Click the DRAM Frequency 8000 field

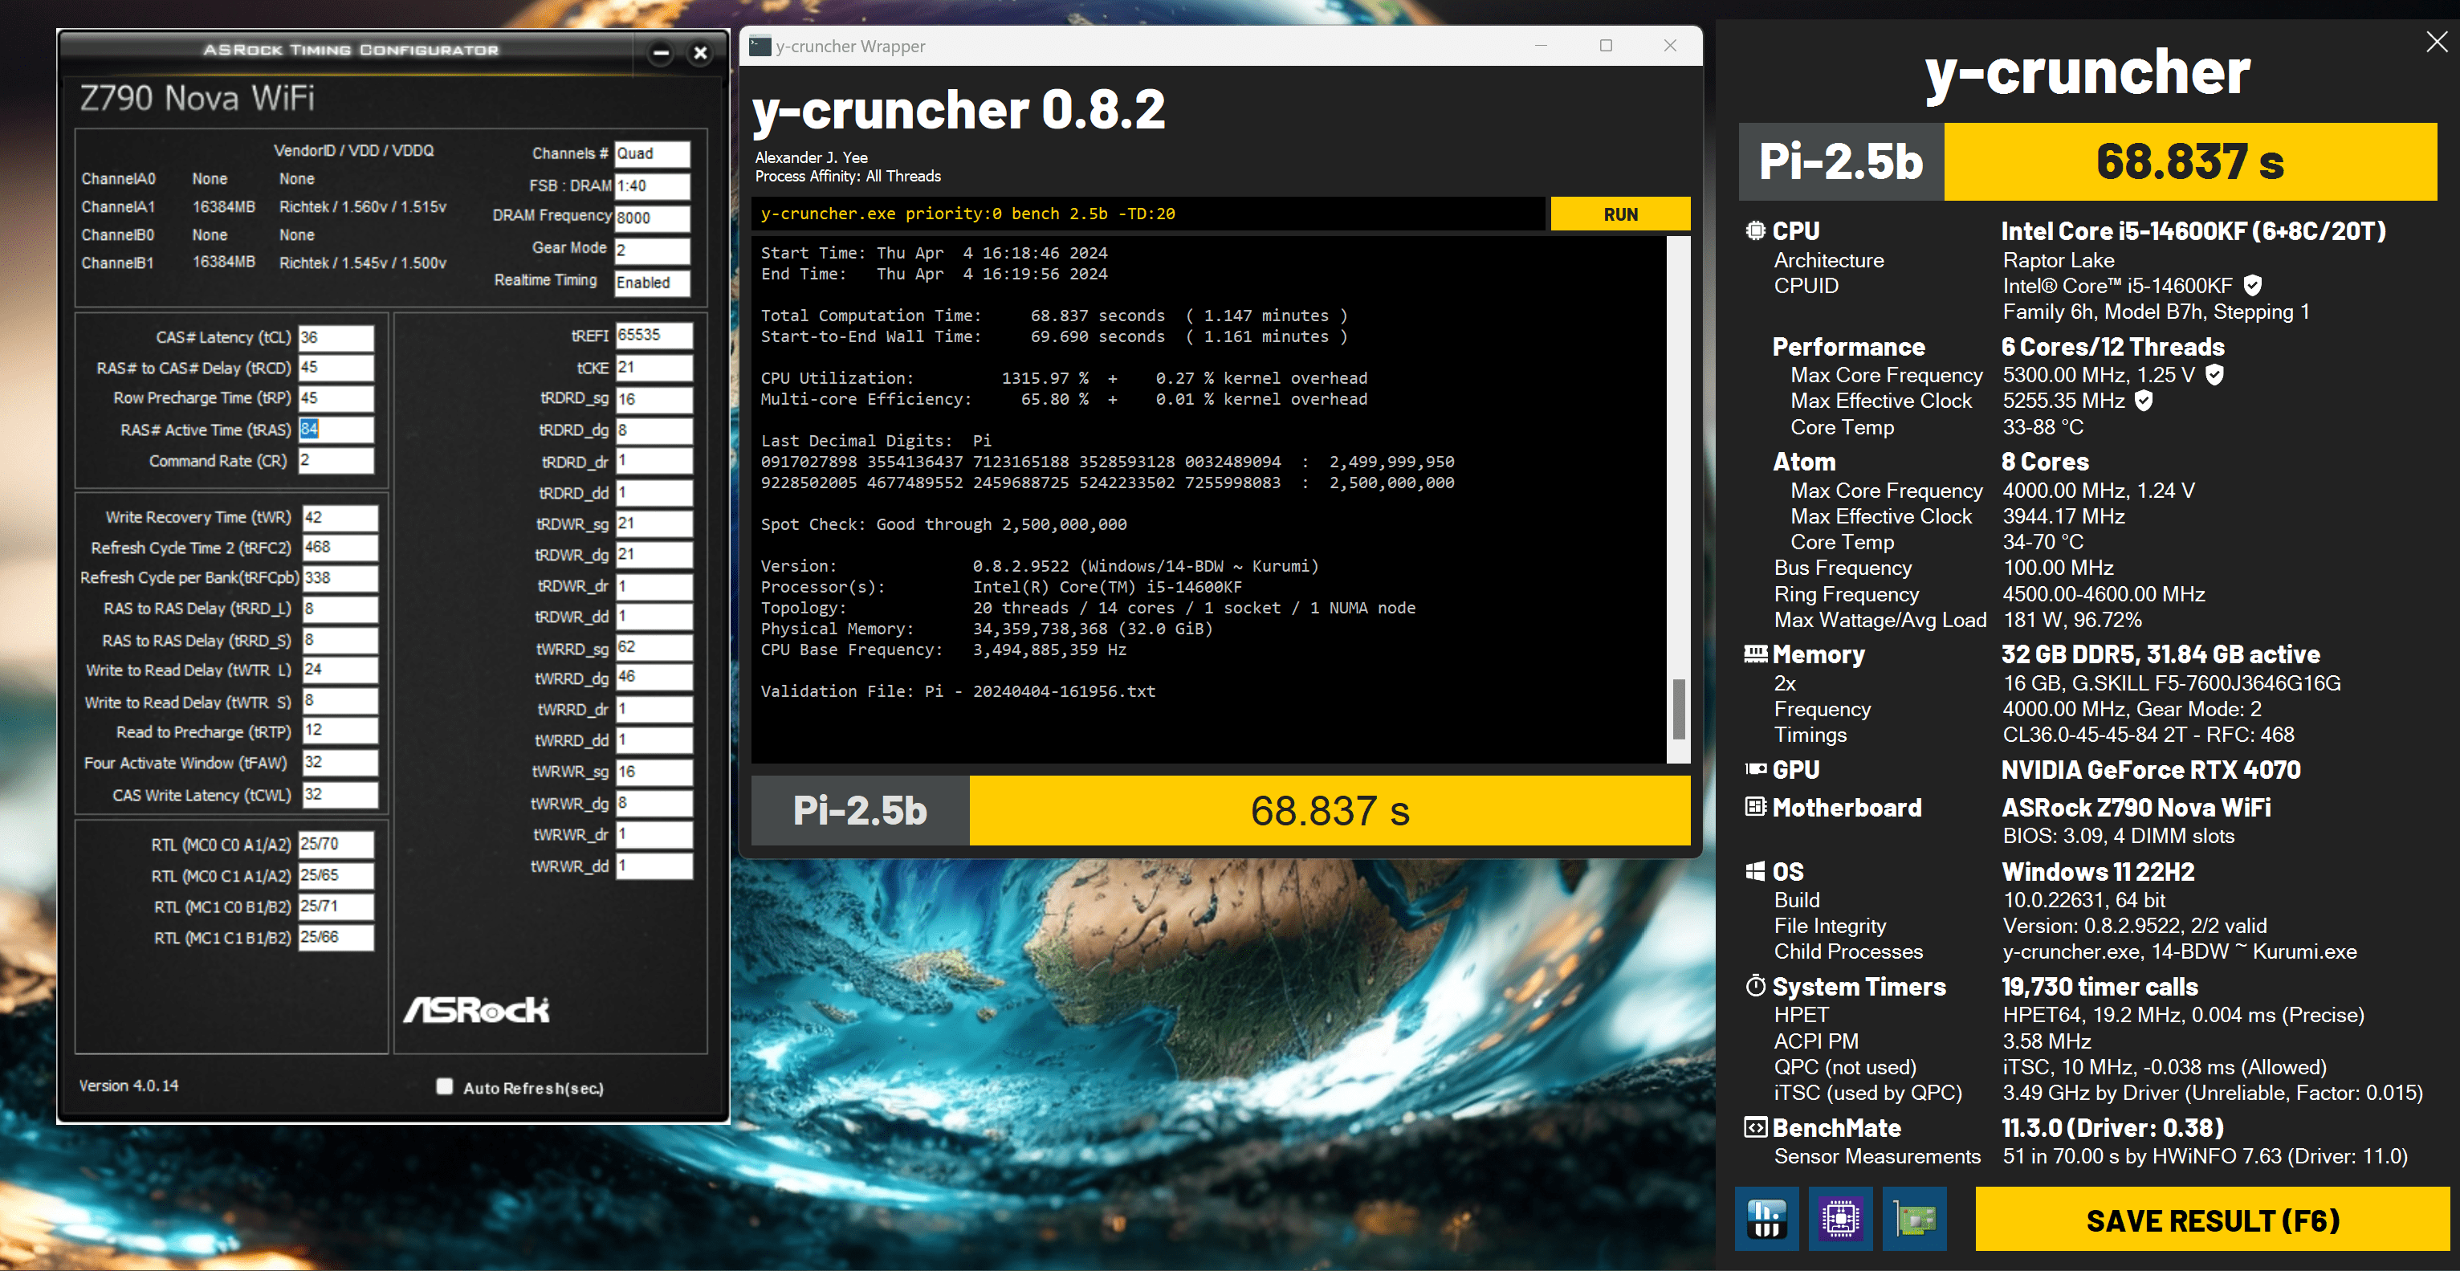(x=651, y=218)
